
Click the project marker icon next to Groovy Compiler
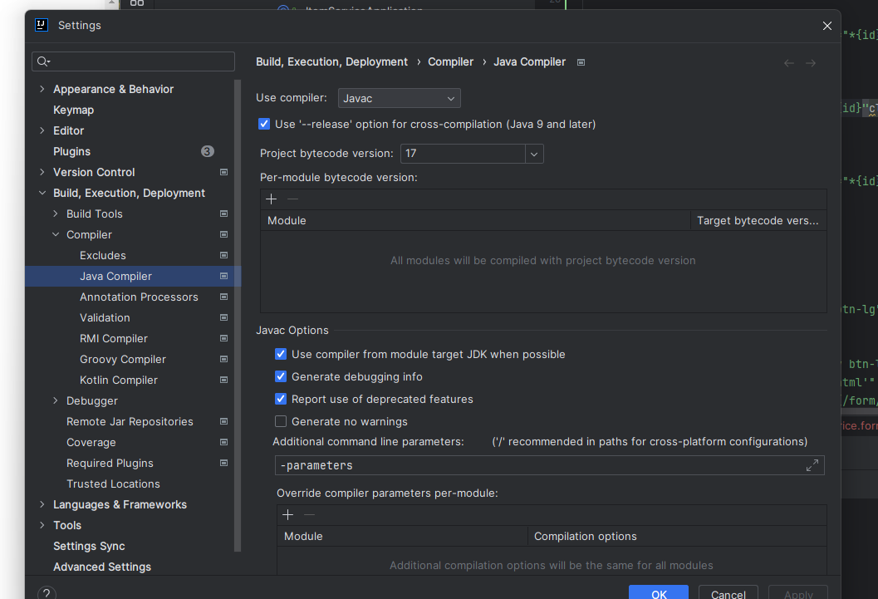pyautogui.click(x=224, y=359)
